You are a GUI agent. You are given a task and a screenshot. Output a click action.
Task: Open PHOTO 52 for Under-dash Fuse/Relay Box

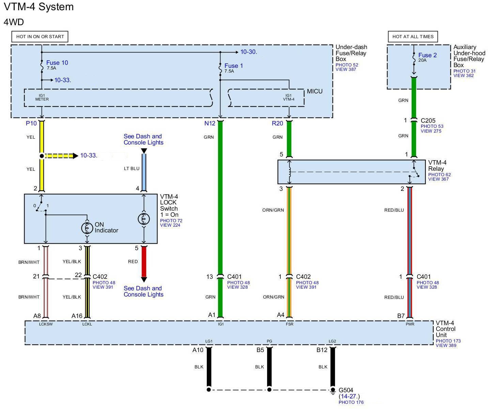tap(347, 65)
